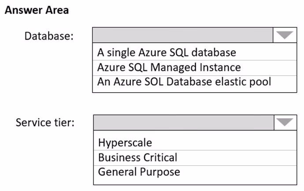Image resolution: width=304 pixels, height=191 pixels.
Task: Click blank space below elastic pool option
Action: coord(195,90)
